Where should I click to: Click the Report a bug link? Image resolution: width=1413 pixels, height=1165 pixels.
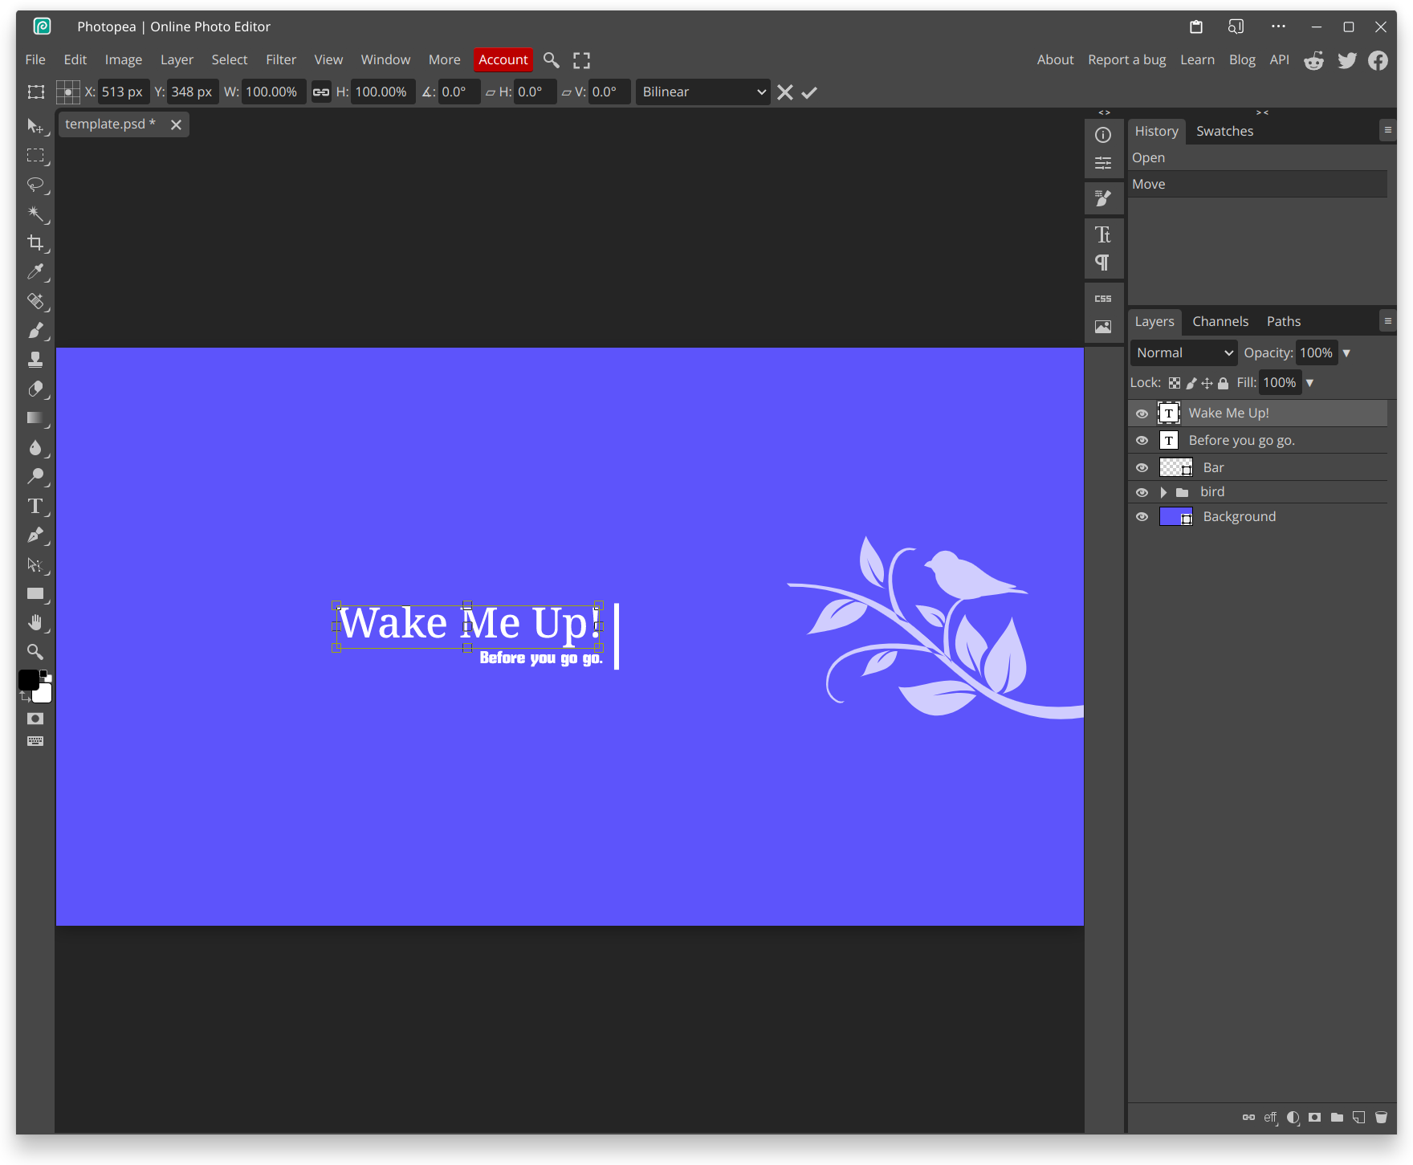(1126, 59)
